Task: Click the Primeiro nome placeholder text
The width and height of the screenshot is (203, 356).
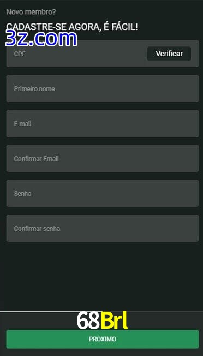Action: click(34, 89)
